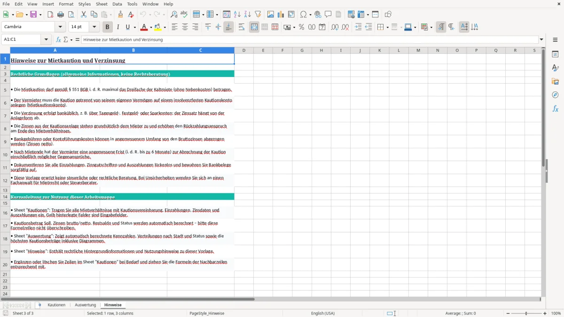Insert a hyperlink

318,15
